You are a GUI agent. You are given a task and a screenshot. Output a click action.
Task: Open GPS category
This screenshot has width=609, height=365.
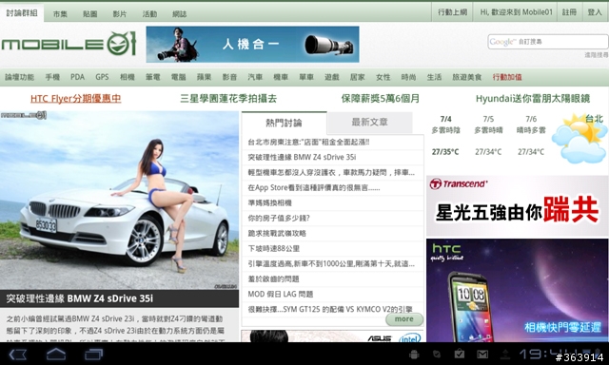coord(102,77)
